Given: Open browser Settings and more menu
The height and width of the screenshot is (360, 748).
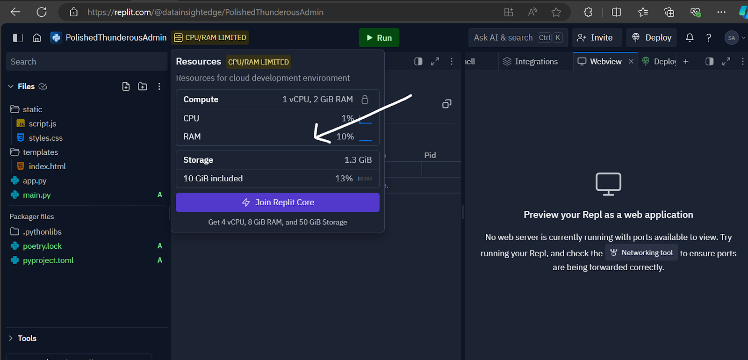Looking at the screenshot, I should [721, 12].
